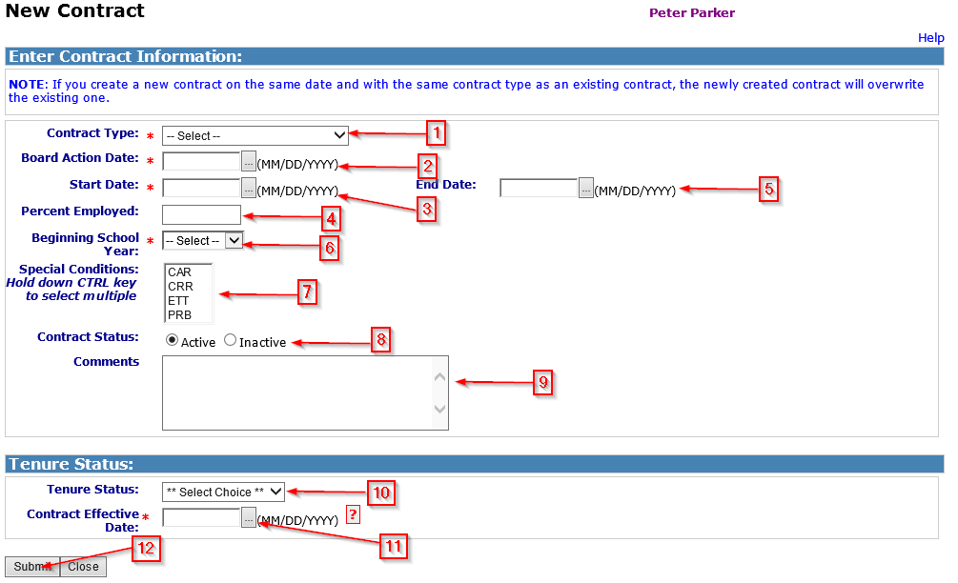Expand the Contract Type dropdown

pos(255,136)
